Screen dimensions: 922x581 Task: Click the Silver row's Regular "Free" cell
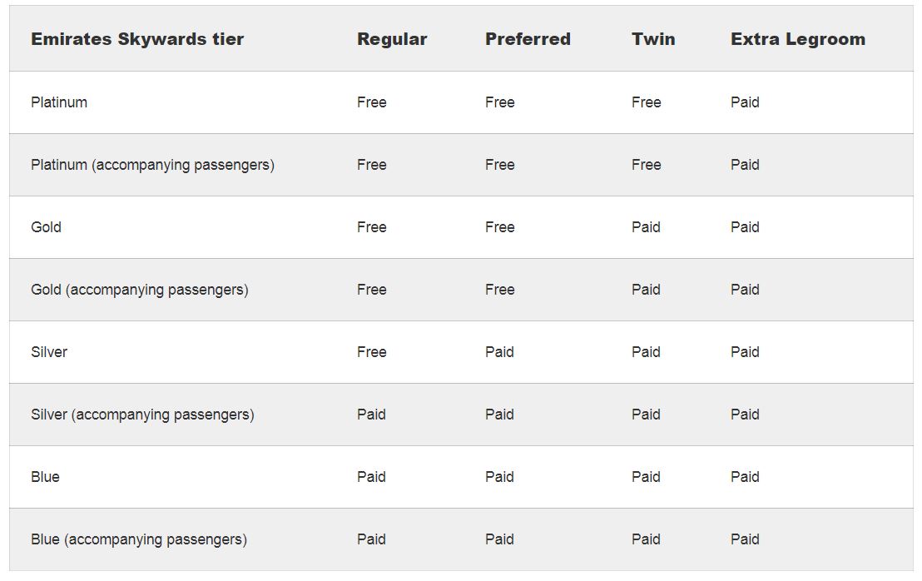click(x=371, y=352)
